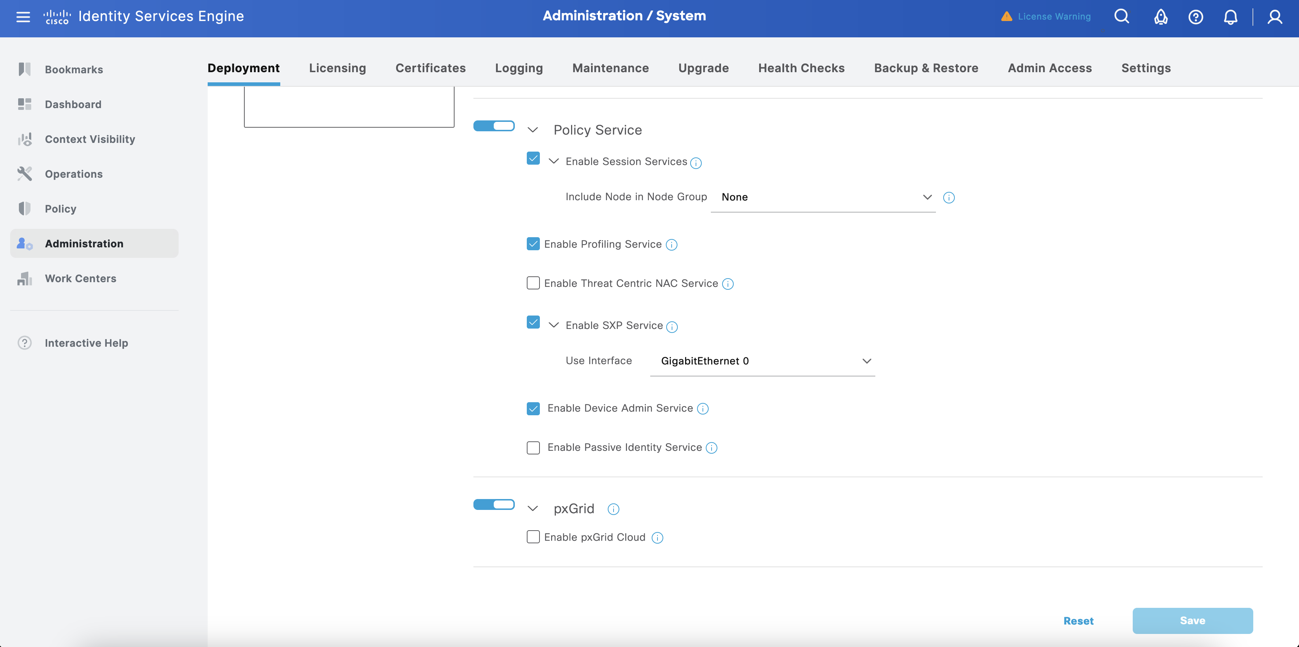Click the Bookmarks sidebar icon
This screenshot has width=1299, height=647.
25,69
